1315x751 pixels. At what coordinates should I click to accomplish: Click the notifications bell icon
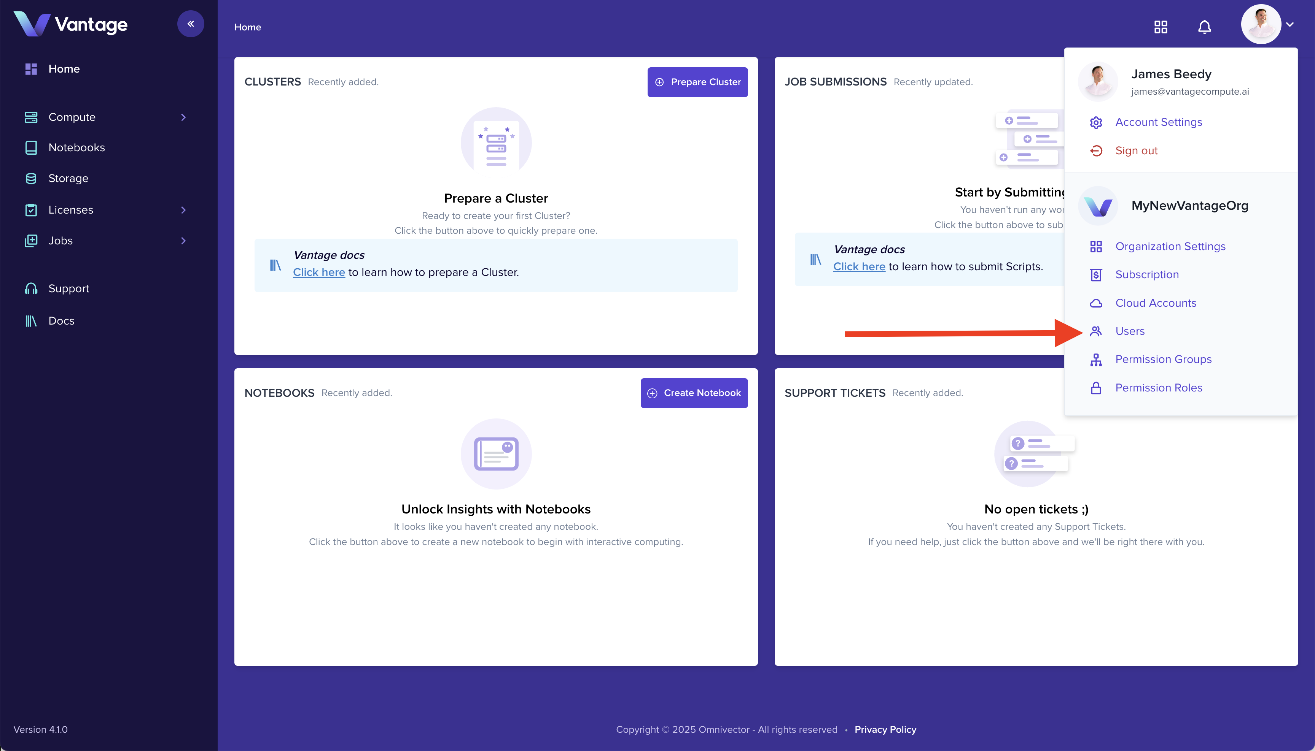(1204, 27)
